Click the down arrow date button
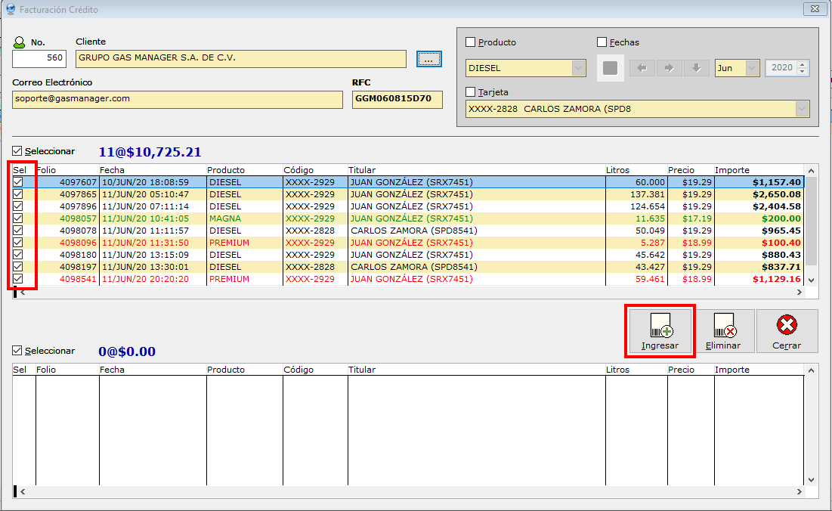 pyautogui.click(x=696, y=68)
